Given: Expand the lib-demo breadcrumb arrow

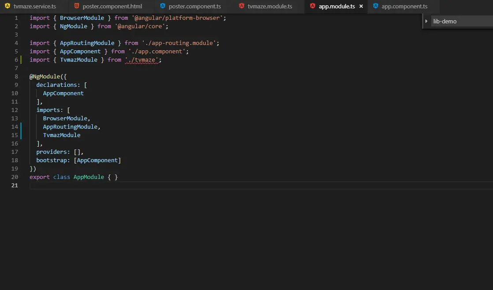Looking at the screenshot, I should [x=426, y=21].
